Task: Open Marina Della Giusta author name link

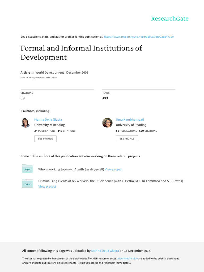Action: 48,120
